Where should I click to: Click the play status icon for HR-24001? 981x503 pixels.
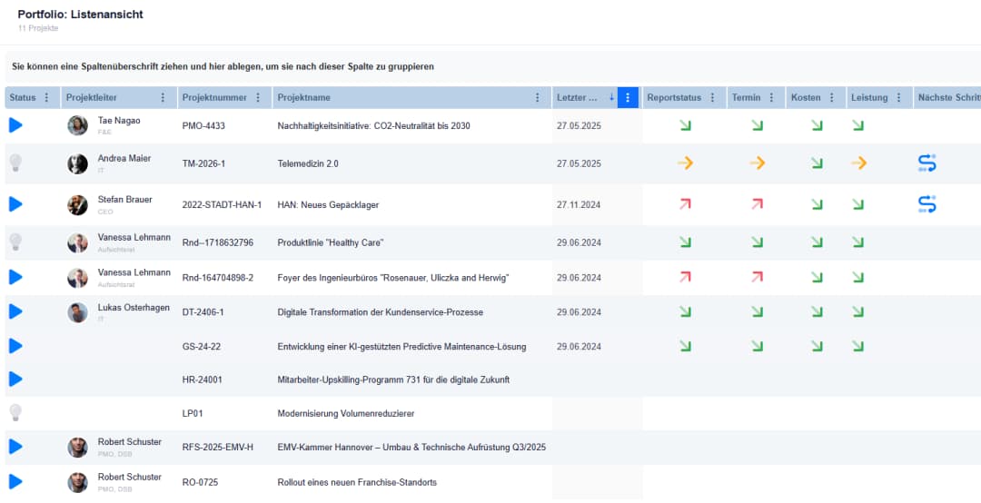pyautogui.click(x=15, y=380)
